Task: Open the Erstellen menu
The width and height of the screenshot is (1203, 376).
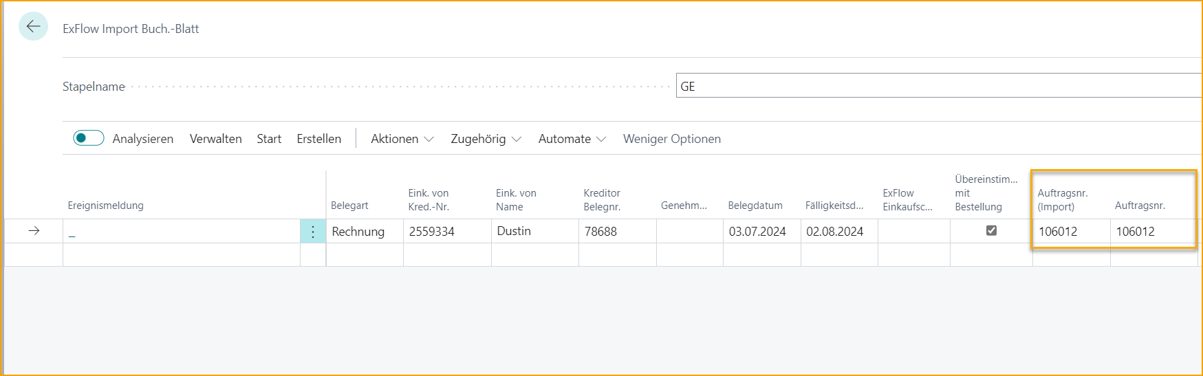Action: (x=318, y=139)
